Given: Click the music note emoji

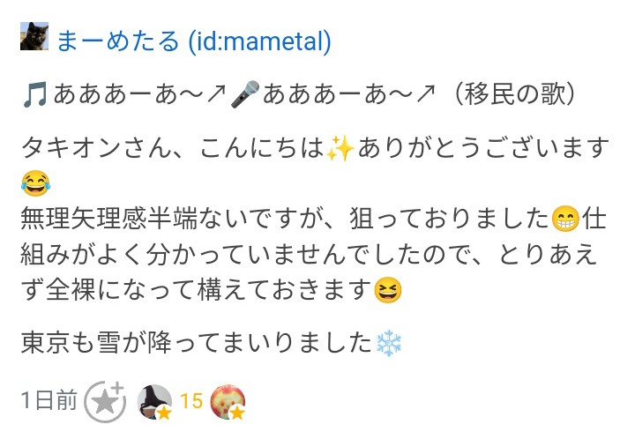Looking at the screenshot, I should [x=35, y=94].
